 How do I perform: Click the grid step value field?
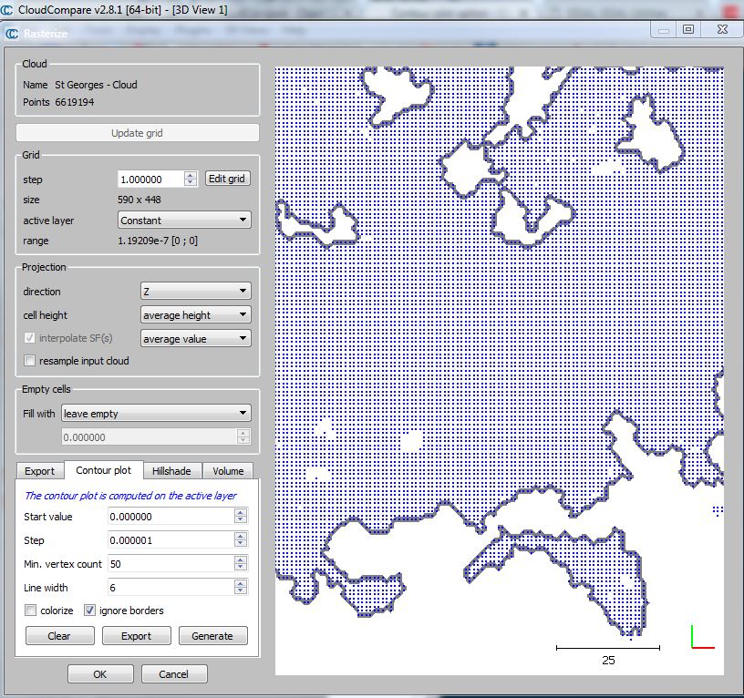pos(150,180)
